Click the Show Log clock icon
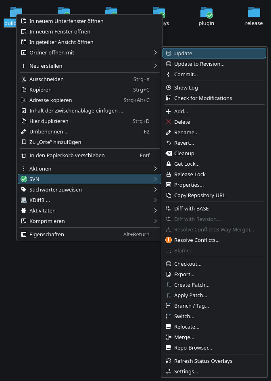The height and width of the screenshot is (381, 271). [169, 87]
